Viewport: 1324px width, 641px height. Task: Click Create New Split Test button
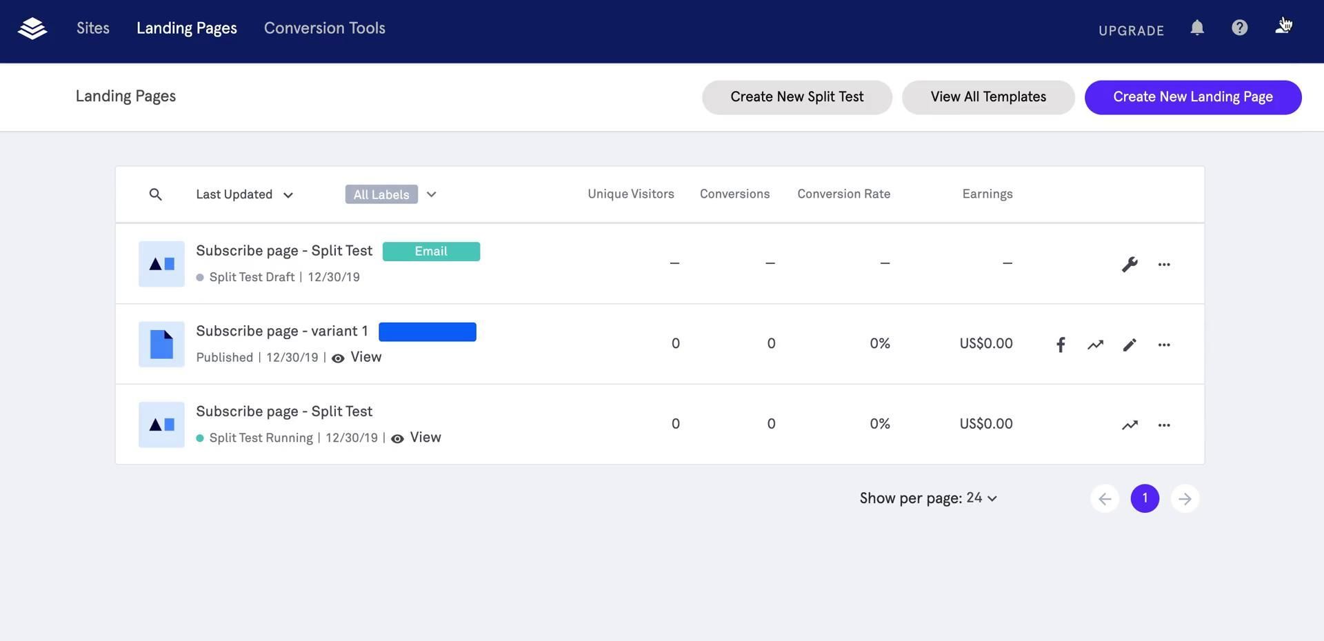pos(796,97)
